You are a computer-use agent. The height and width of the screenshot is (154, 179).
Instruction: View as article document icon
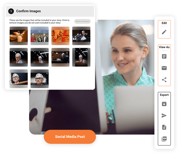click(x=164, y=56)
